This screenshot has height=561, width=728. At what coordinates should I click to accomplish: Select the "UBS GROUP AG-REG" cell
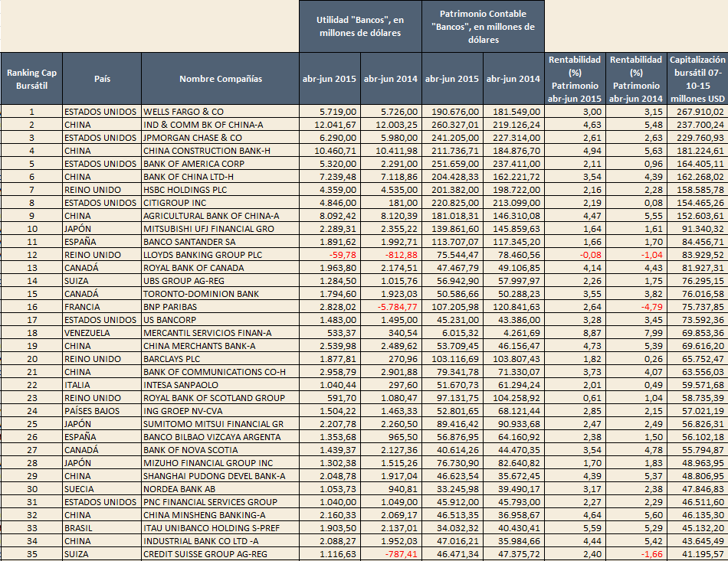(221, 280)
